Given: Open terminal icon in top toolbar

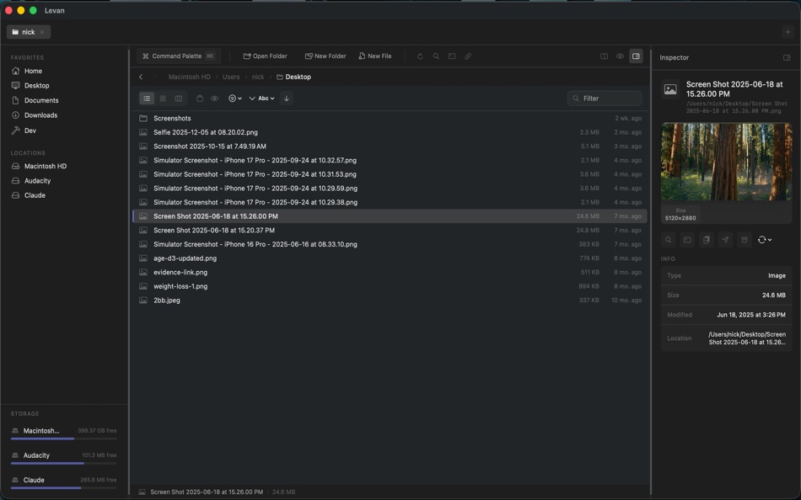Looking at the screenshot, I should [x=452, y=56].
